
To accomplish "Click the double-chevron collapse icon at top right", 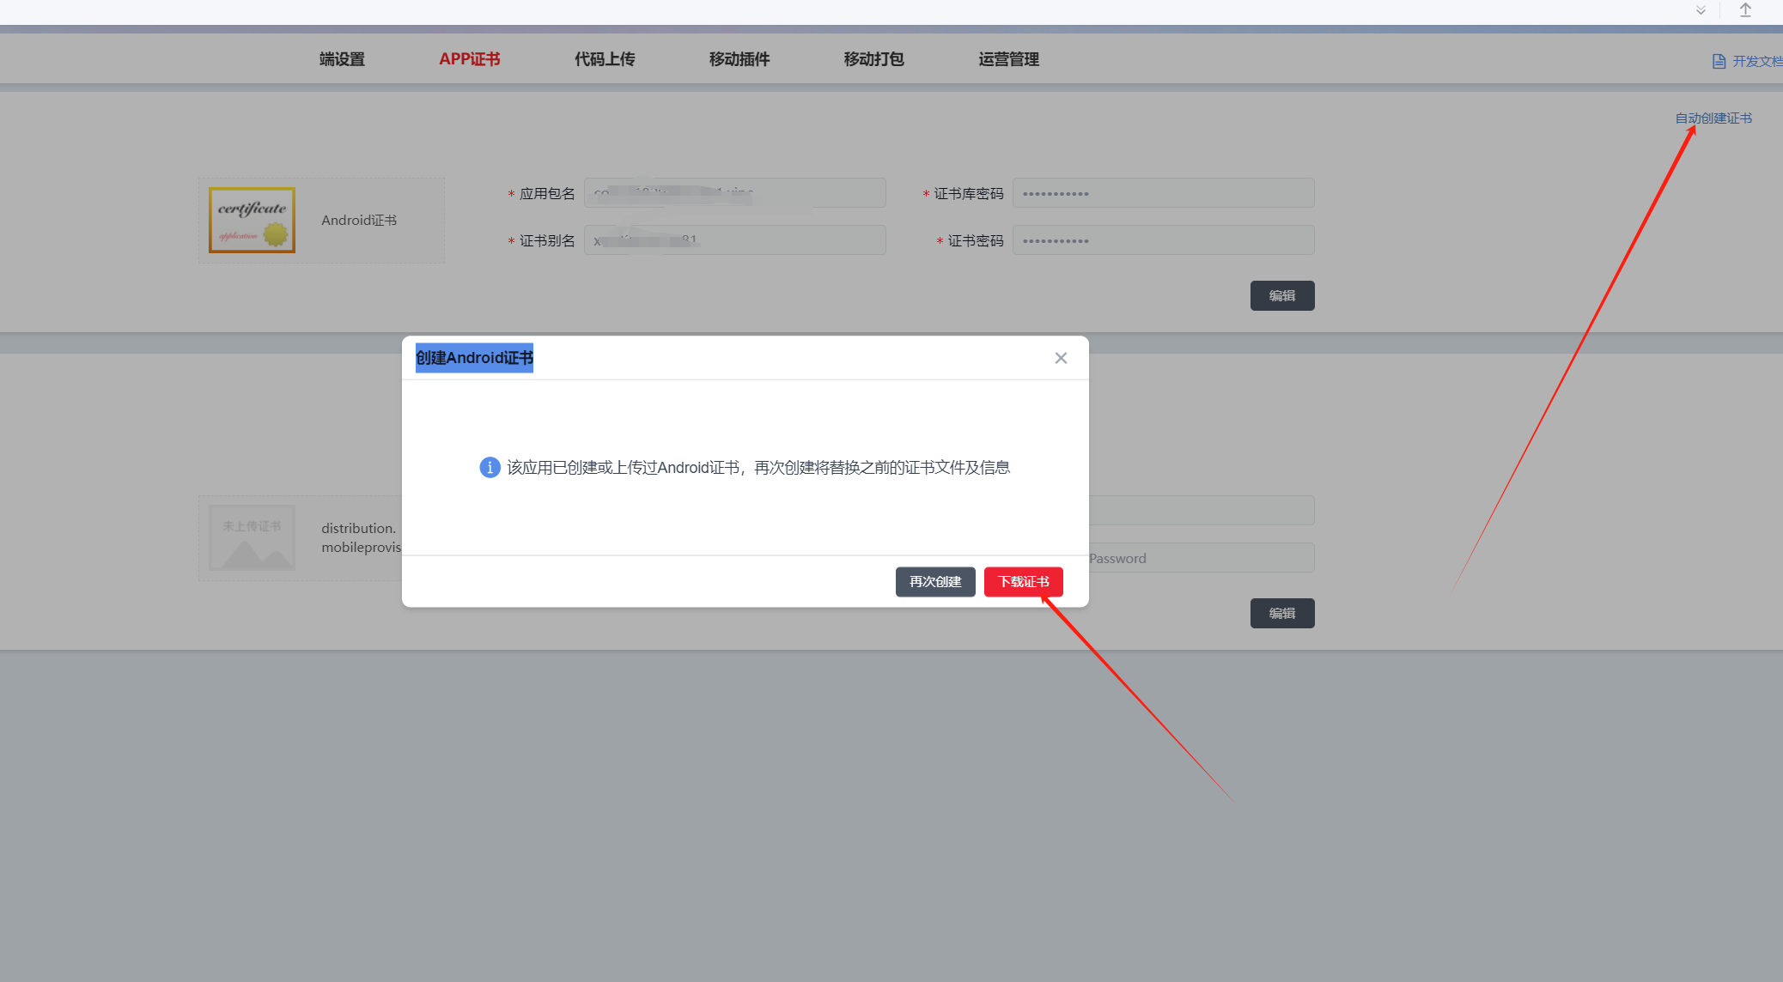I will [1701, 10].
